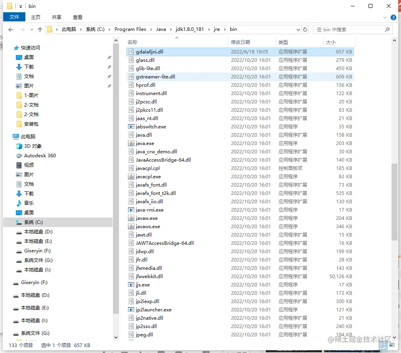Click the jjs.exe file icon

pos(131,284)
